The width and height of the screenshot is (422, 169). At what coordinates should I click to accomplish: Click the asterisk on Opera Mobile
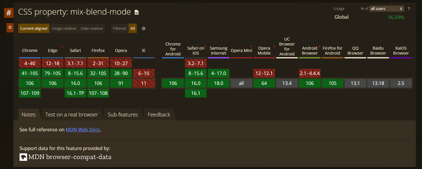(x=274, y=47)
